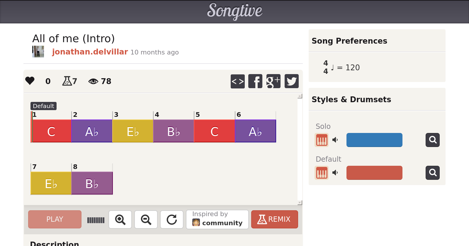Share song on Facebook

click(x=255, y=81)
